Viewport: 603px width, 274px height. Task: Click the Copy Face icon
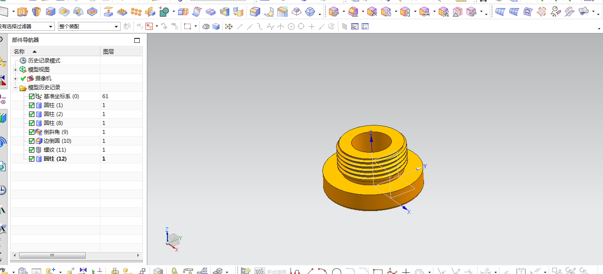tap(386, 12)
